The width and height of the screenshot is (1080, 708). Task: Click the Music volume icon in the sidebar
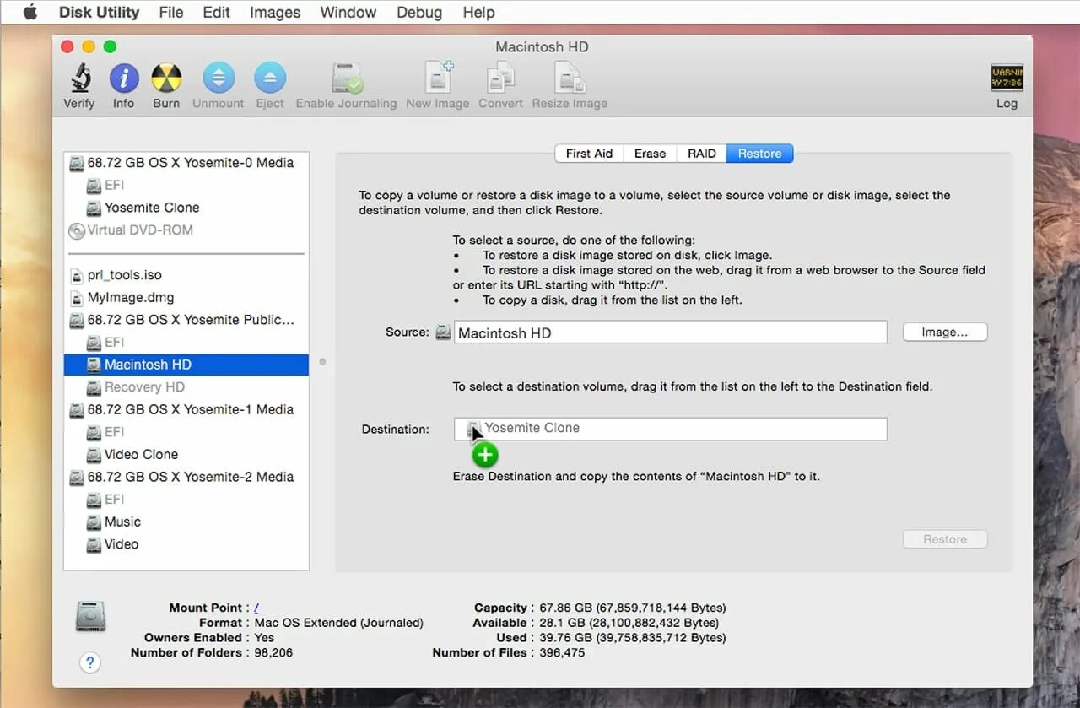[94, 522]
